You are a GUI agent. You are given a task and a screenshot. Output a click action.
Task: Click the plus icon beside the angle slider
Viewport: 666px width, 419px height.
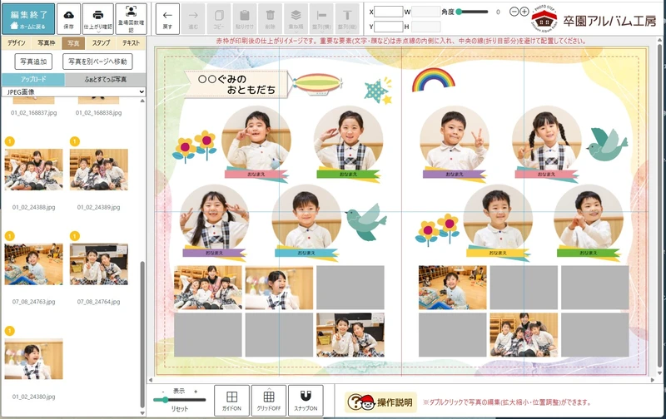524,12
